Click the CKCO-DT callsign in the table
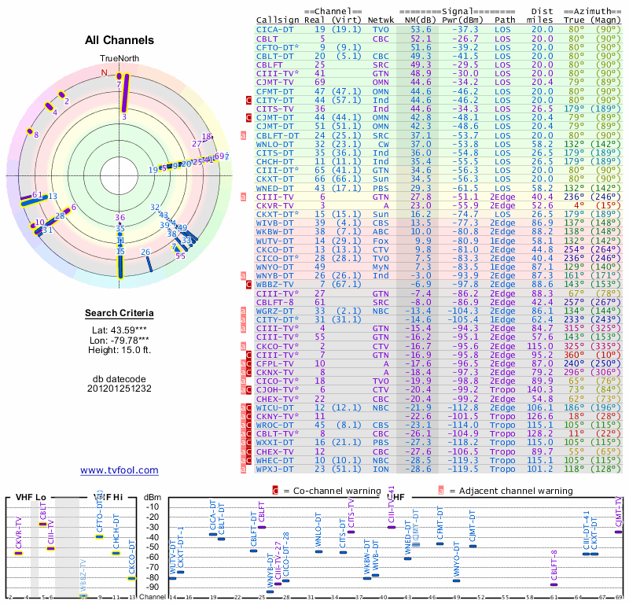This screenshot has height=604, width=629. (274, 249)
